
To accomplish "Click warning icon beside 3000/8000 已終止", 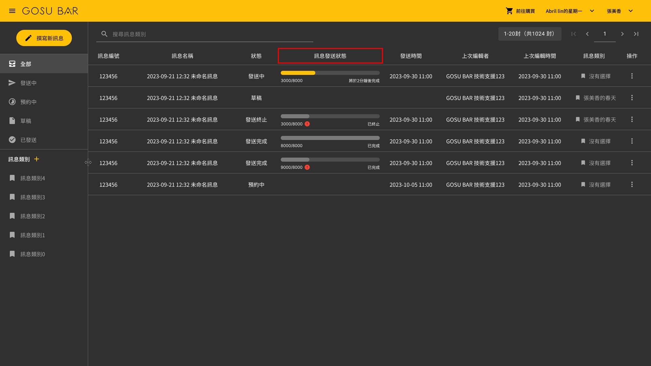I will (x=307, y=124).
